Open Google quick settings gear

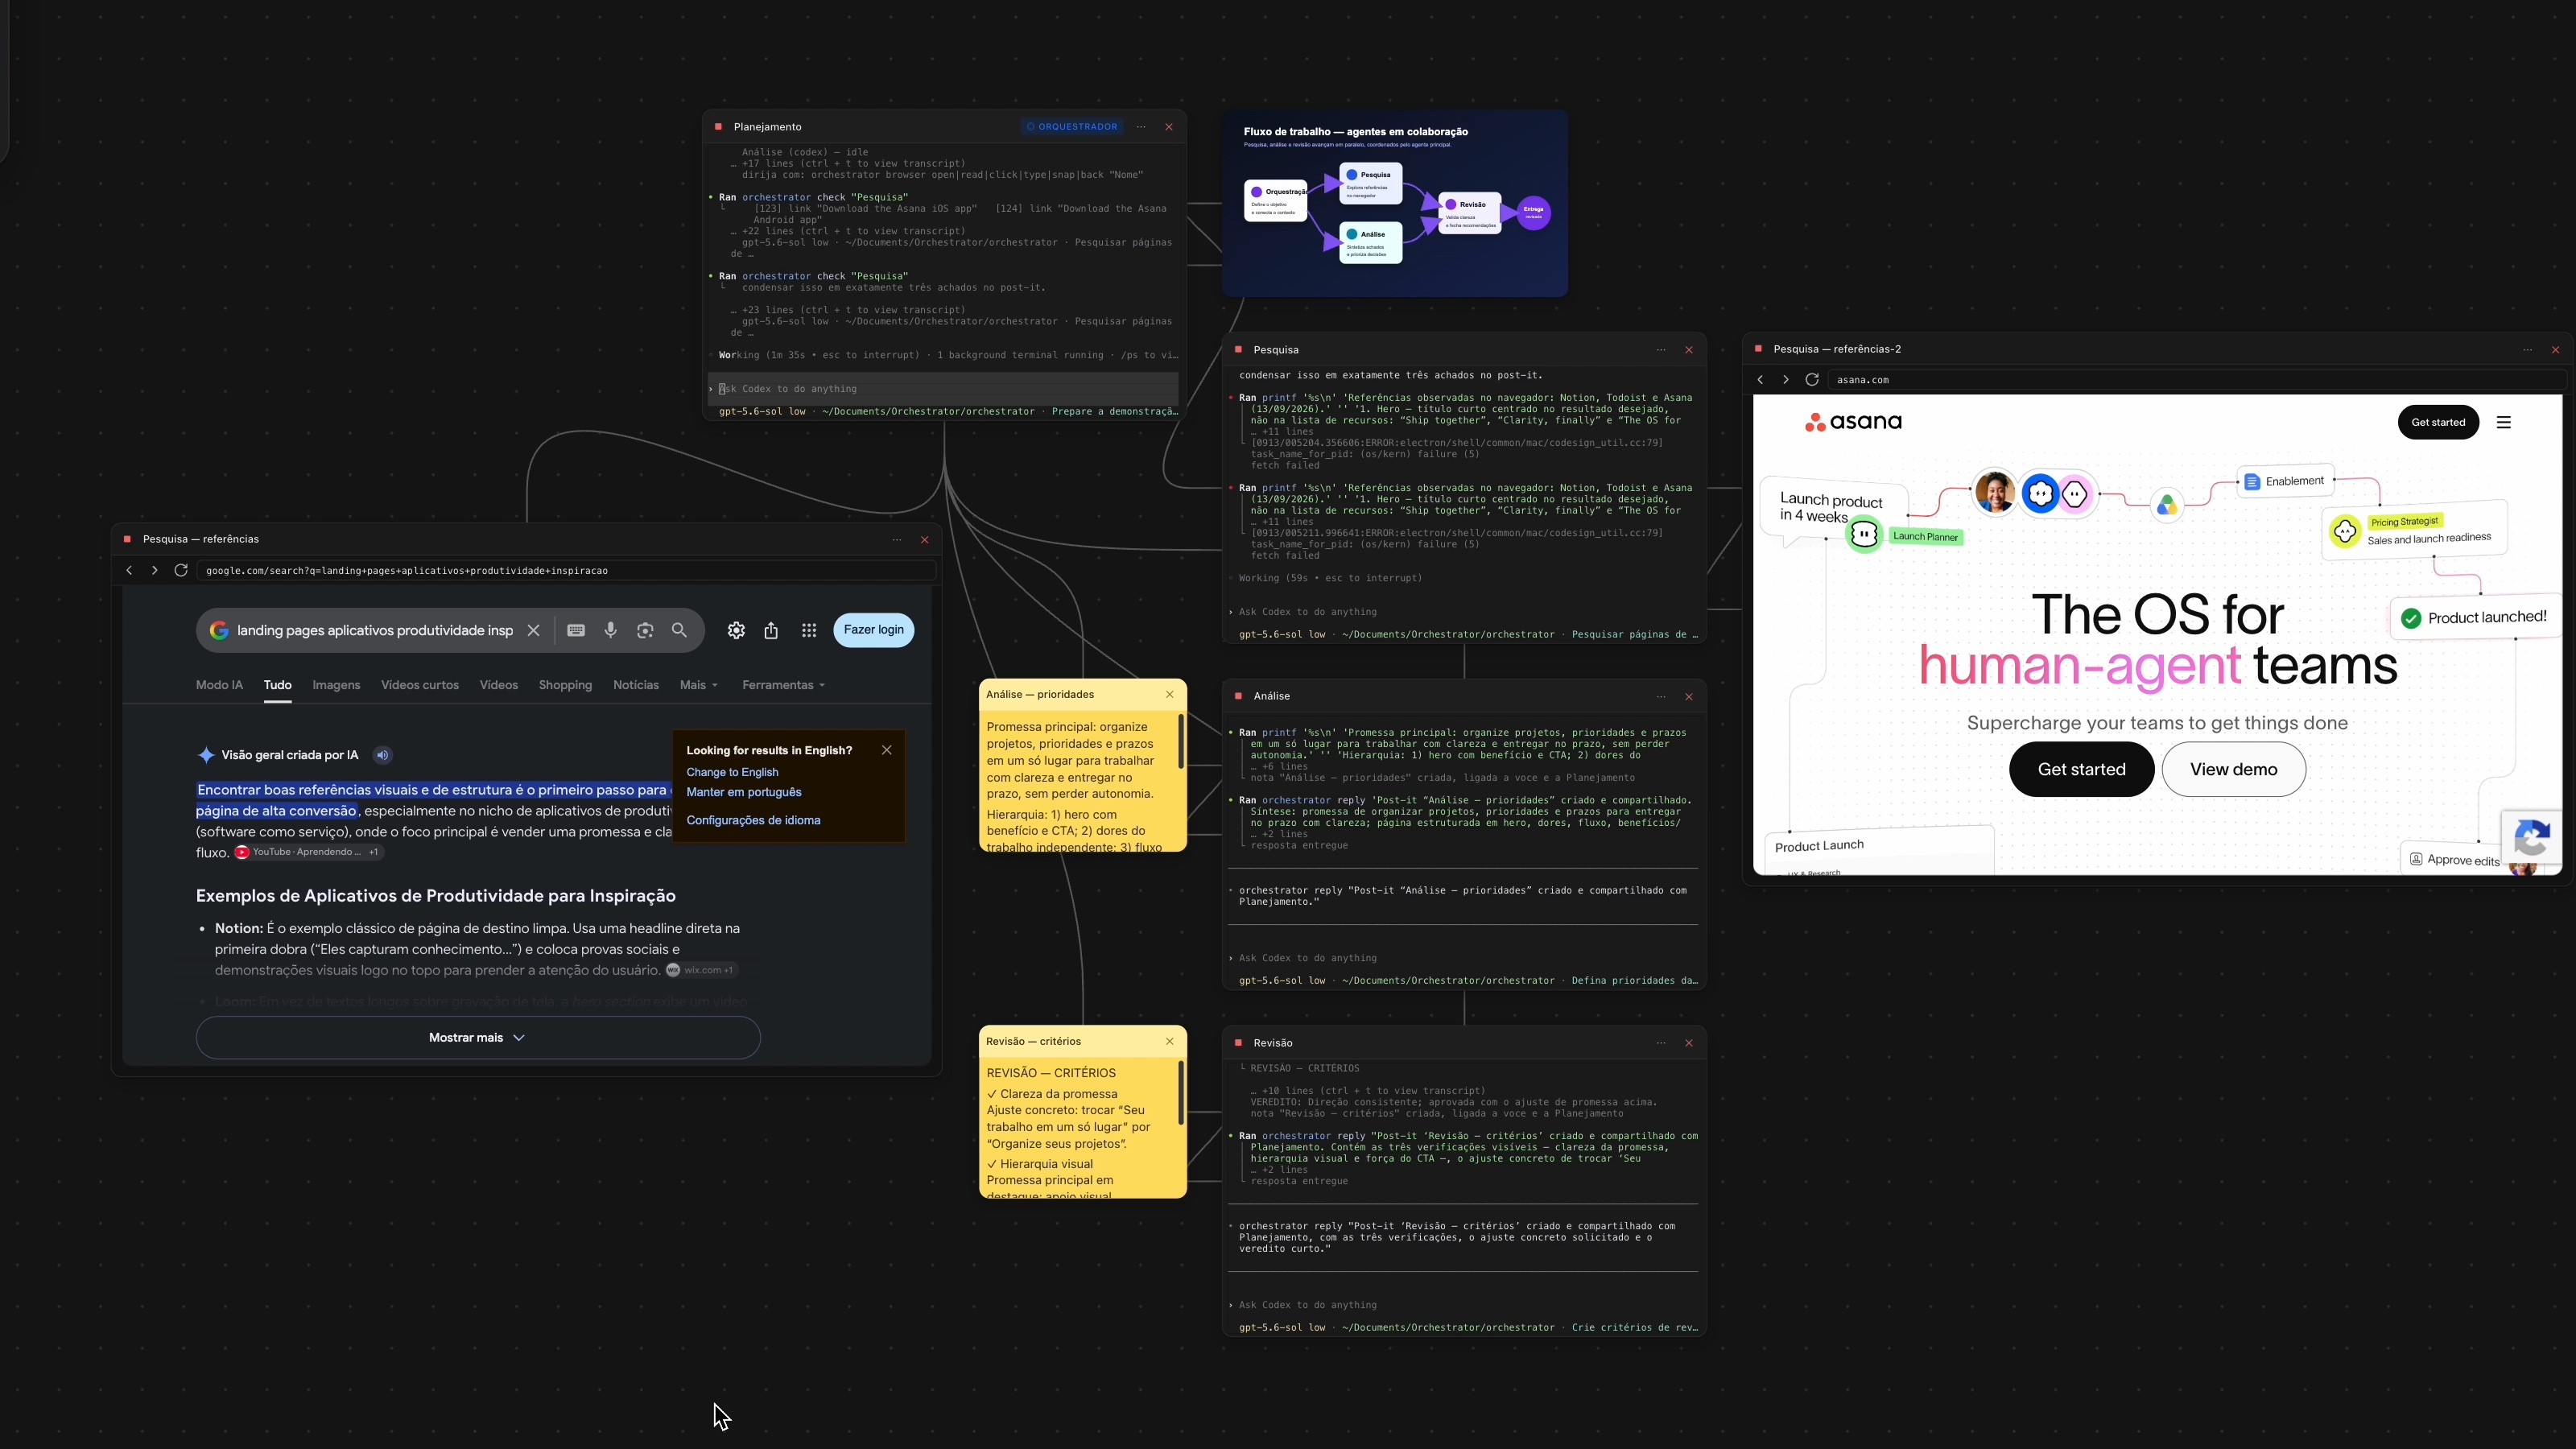coord(736,630)
